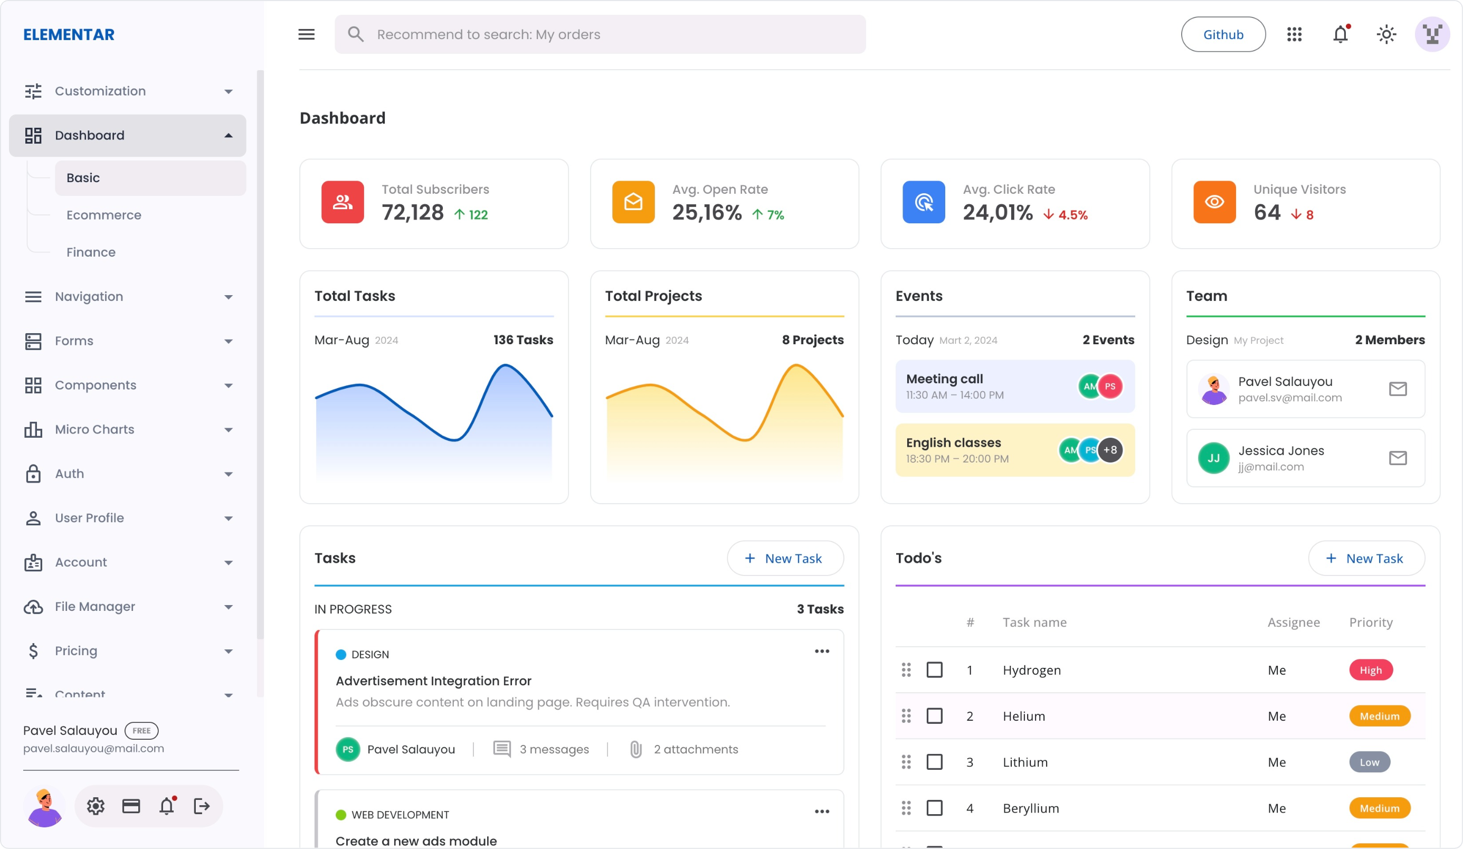Image resolution: width=1463 pixels, height=849 pixels.
Task: Check the Helium todo checkbox
Action: point(934,716)
